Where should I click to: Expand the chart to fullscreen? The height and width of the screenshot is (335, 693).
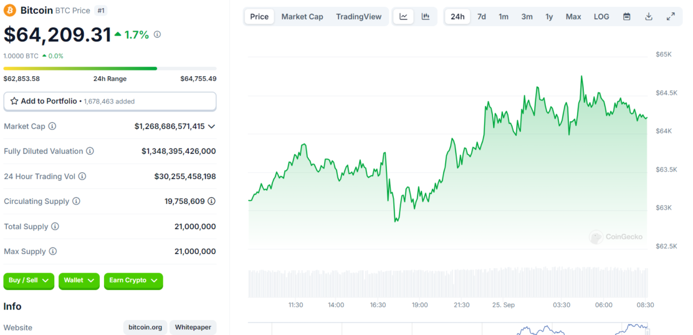point(670,17)
